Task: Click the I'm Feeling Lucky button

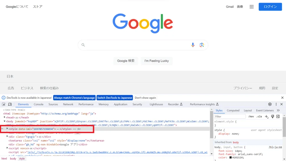Action: pyautogui.click(x=156, y=61)
